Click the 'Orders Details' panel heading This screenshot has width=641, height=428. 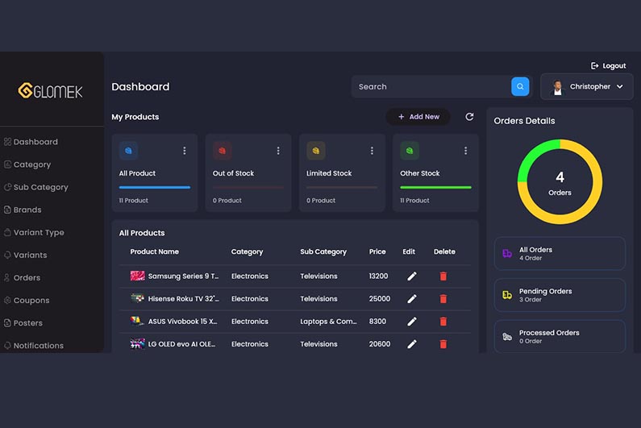click(525, 121)
